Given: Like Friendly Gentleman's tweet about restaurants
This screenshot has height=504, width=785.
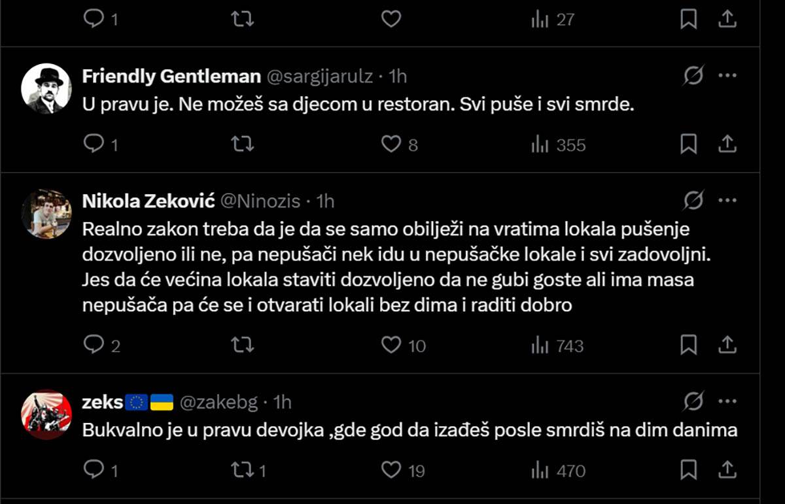Looking at the screenshot, I should [x=391, y=144].
